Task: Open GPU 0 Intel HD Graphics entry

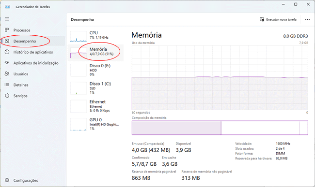Action: [x=95, y=124]
